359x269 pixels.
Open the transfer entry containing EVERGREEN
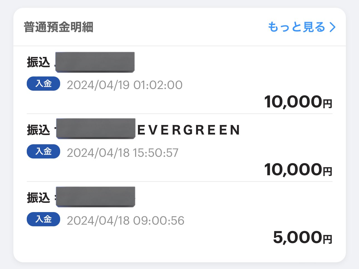coord(180,148)
